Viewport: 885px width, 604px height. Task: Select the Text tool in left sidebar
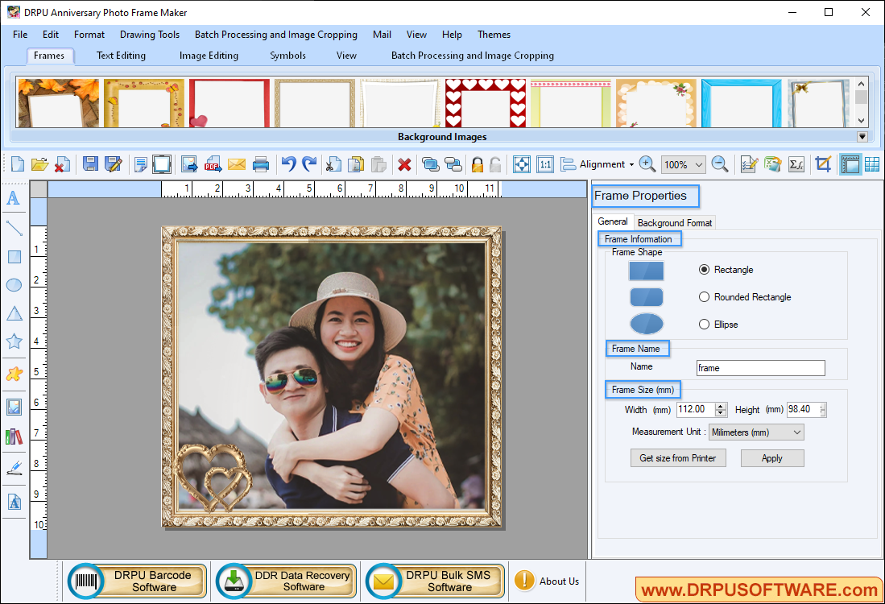pos(14,199)
